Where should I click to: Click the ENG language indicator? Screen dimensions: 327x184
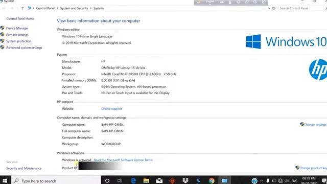(294, 181)
